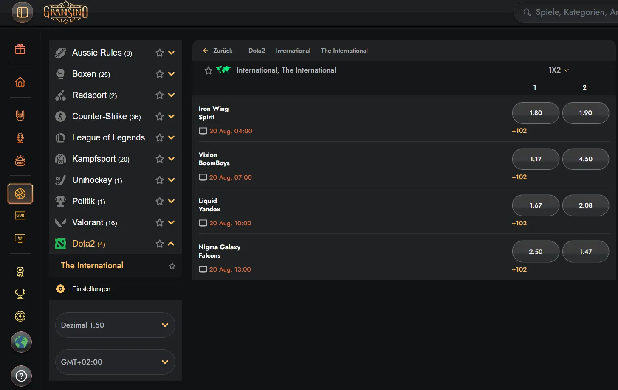618x390 pixels.
Task: Click the Aussie Rules football icon
Action: click(61, 53)
